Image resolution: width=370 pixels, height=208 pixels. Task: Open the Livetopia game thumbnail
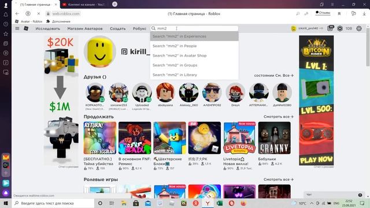coord(239,138)
